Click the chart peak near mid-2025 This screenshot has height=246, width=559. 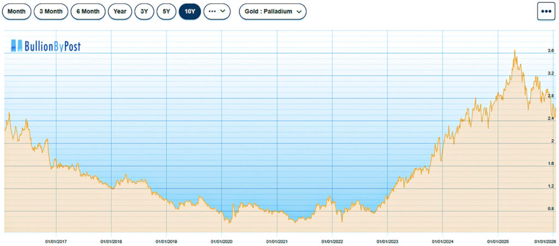click(514, 51)
